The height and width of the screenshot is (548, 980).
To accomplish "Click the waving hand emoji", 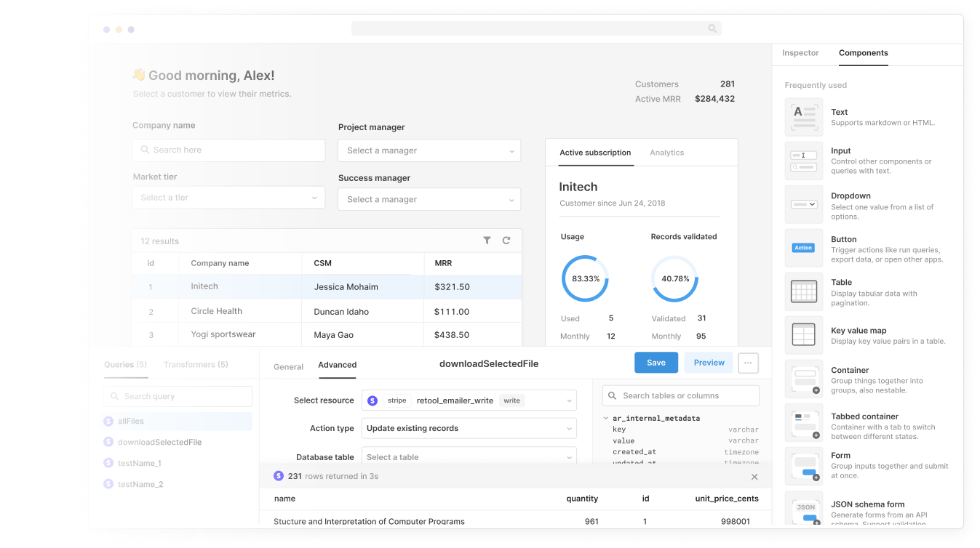I will pos(139,75).
